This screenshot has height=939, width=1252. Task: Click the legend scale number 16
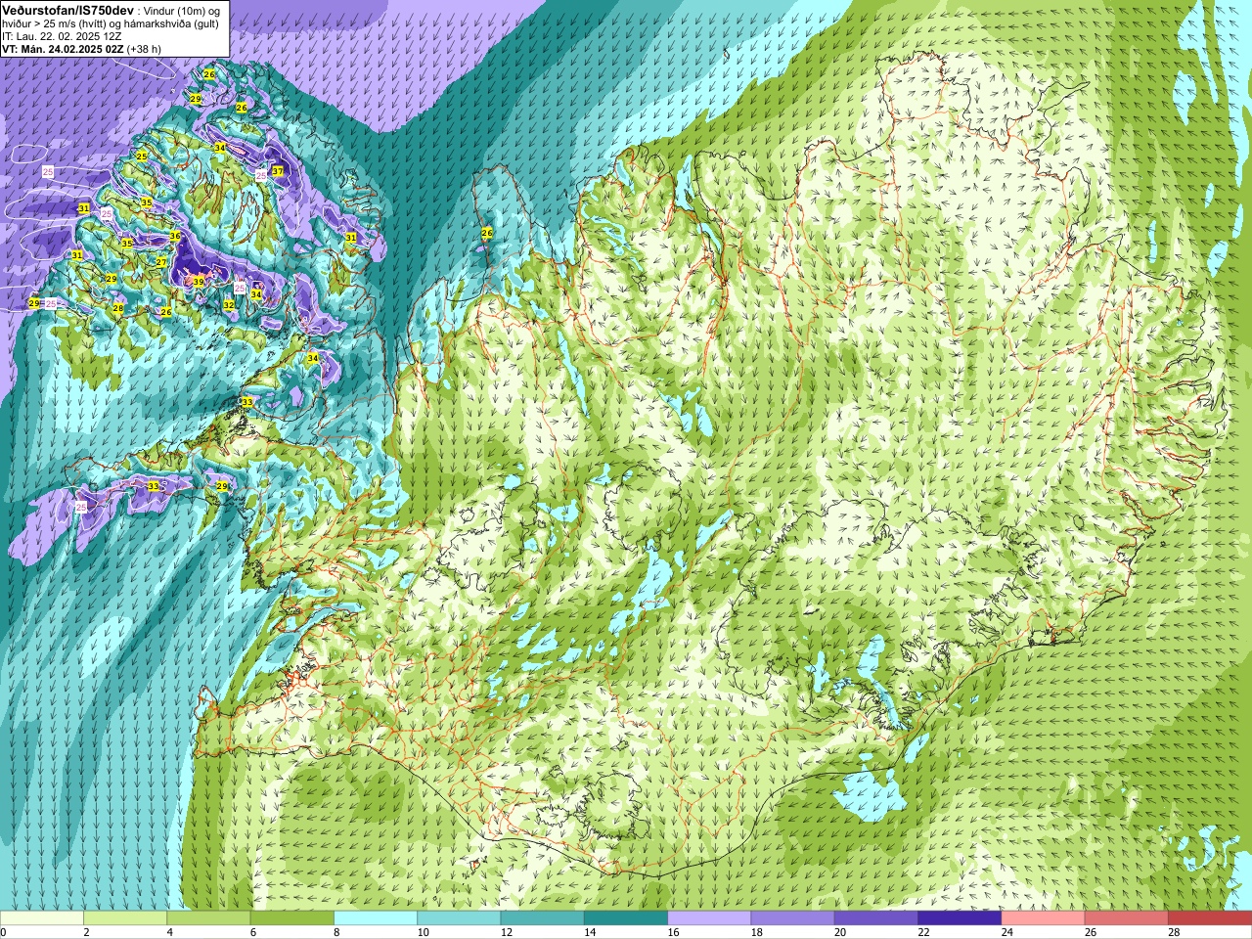673,932
